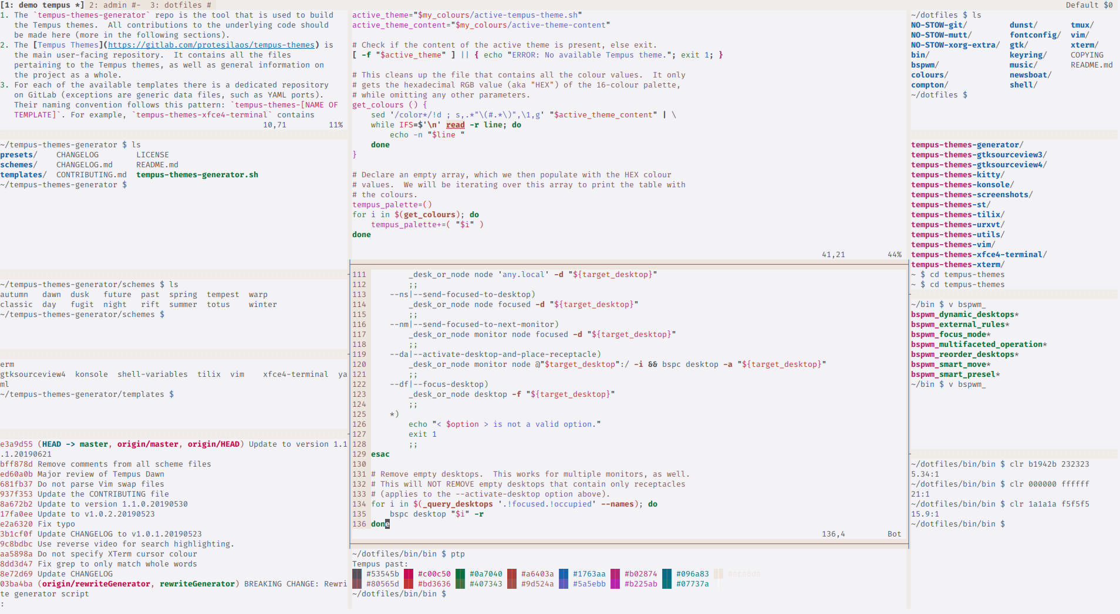Image resolution: width=1120 pixels, height=614 pixels.
Task: Click the 'origin/rewriteGenerator' branch label
Action: tap(96, 584)
